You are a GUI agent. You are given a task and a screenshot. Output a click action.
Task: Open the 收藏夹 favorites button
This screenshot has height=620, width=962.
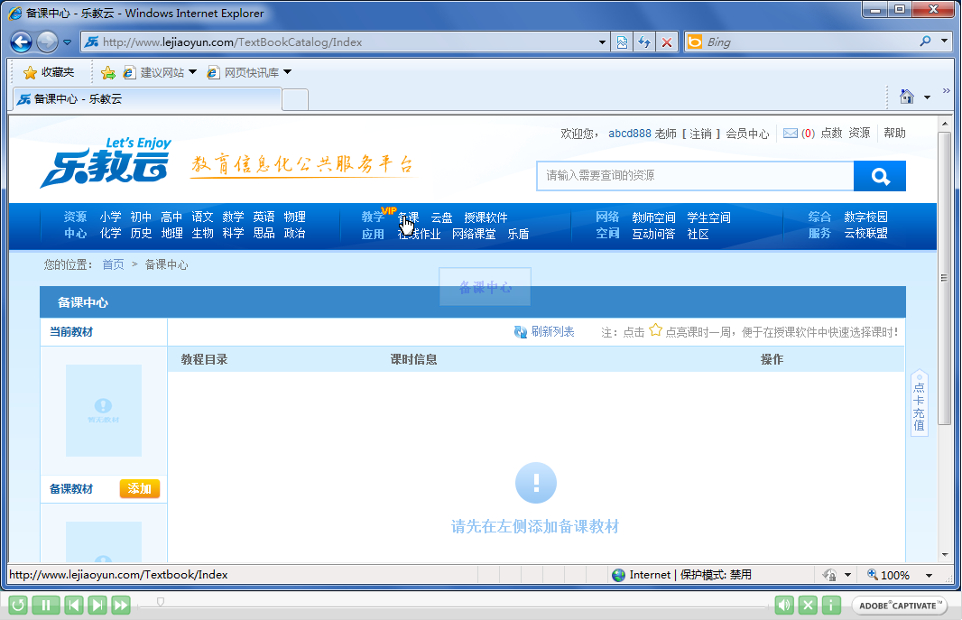point(49,72)
